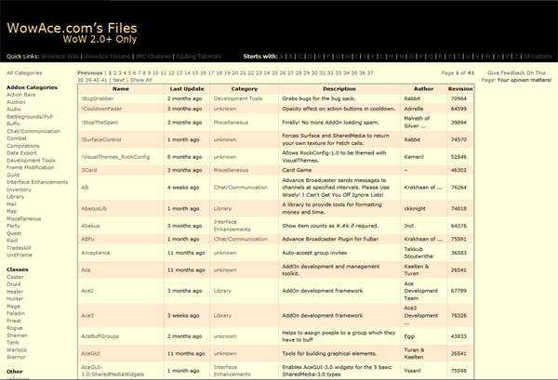558x380 pixels.
Task: Select 'Card Game' description text
Action: 297,170
